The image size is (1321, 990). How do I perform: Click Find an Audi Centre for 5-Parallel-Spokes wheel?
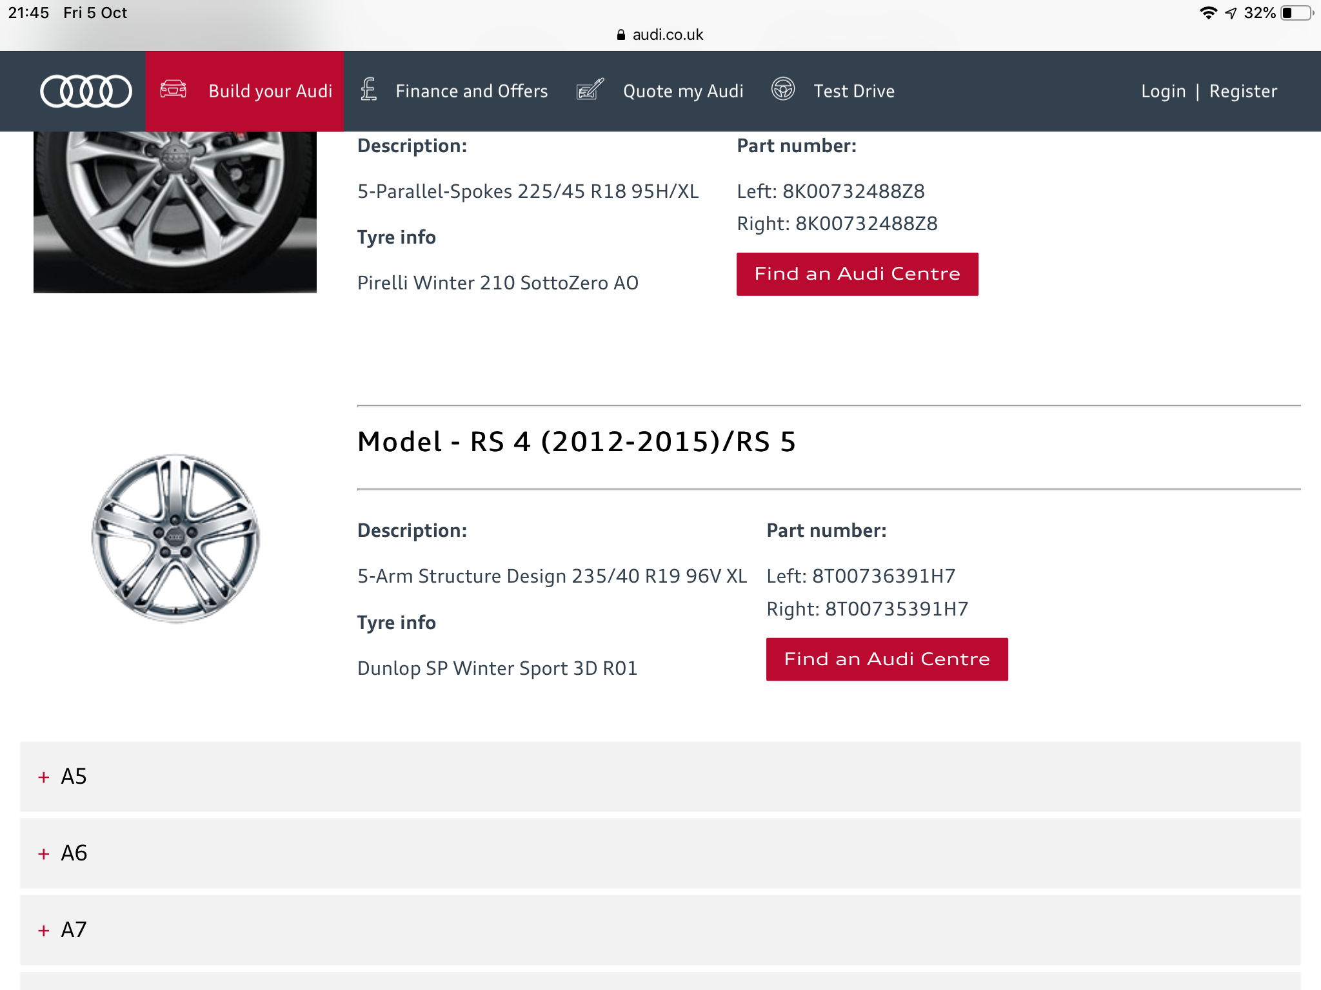point(857,274)
